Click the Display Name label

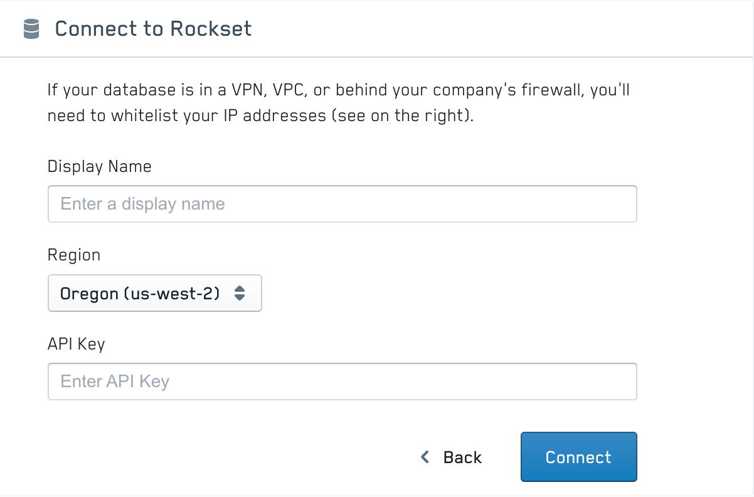(99, 166)
